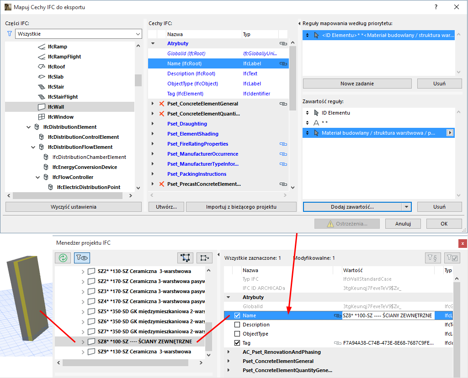Check the ObjectType attribute checkbox
Screen dimensions: 468x378
click(x=237, y=334)
